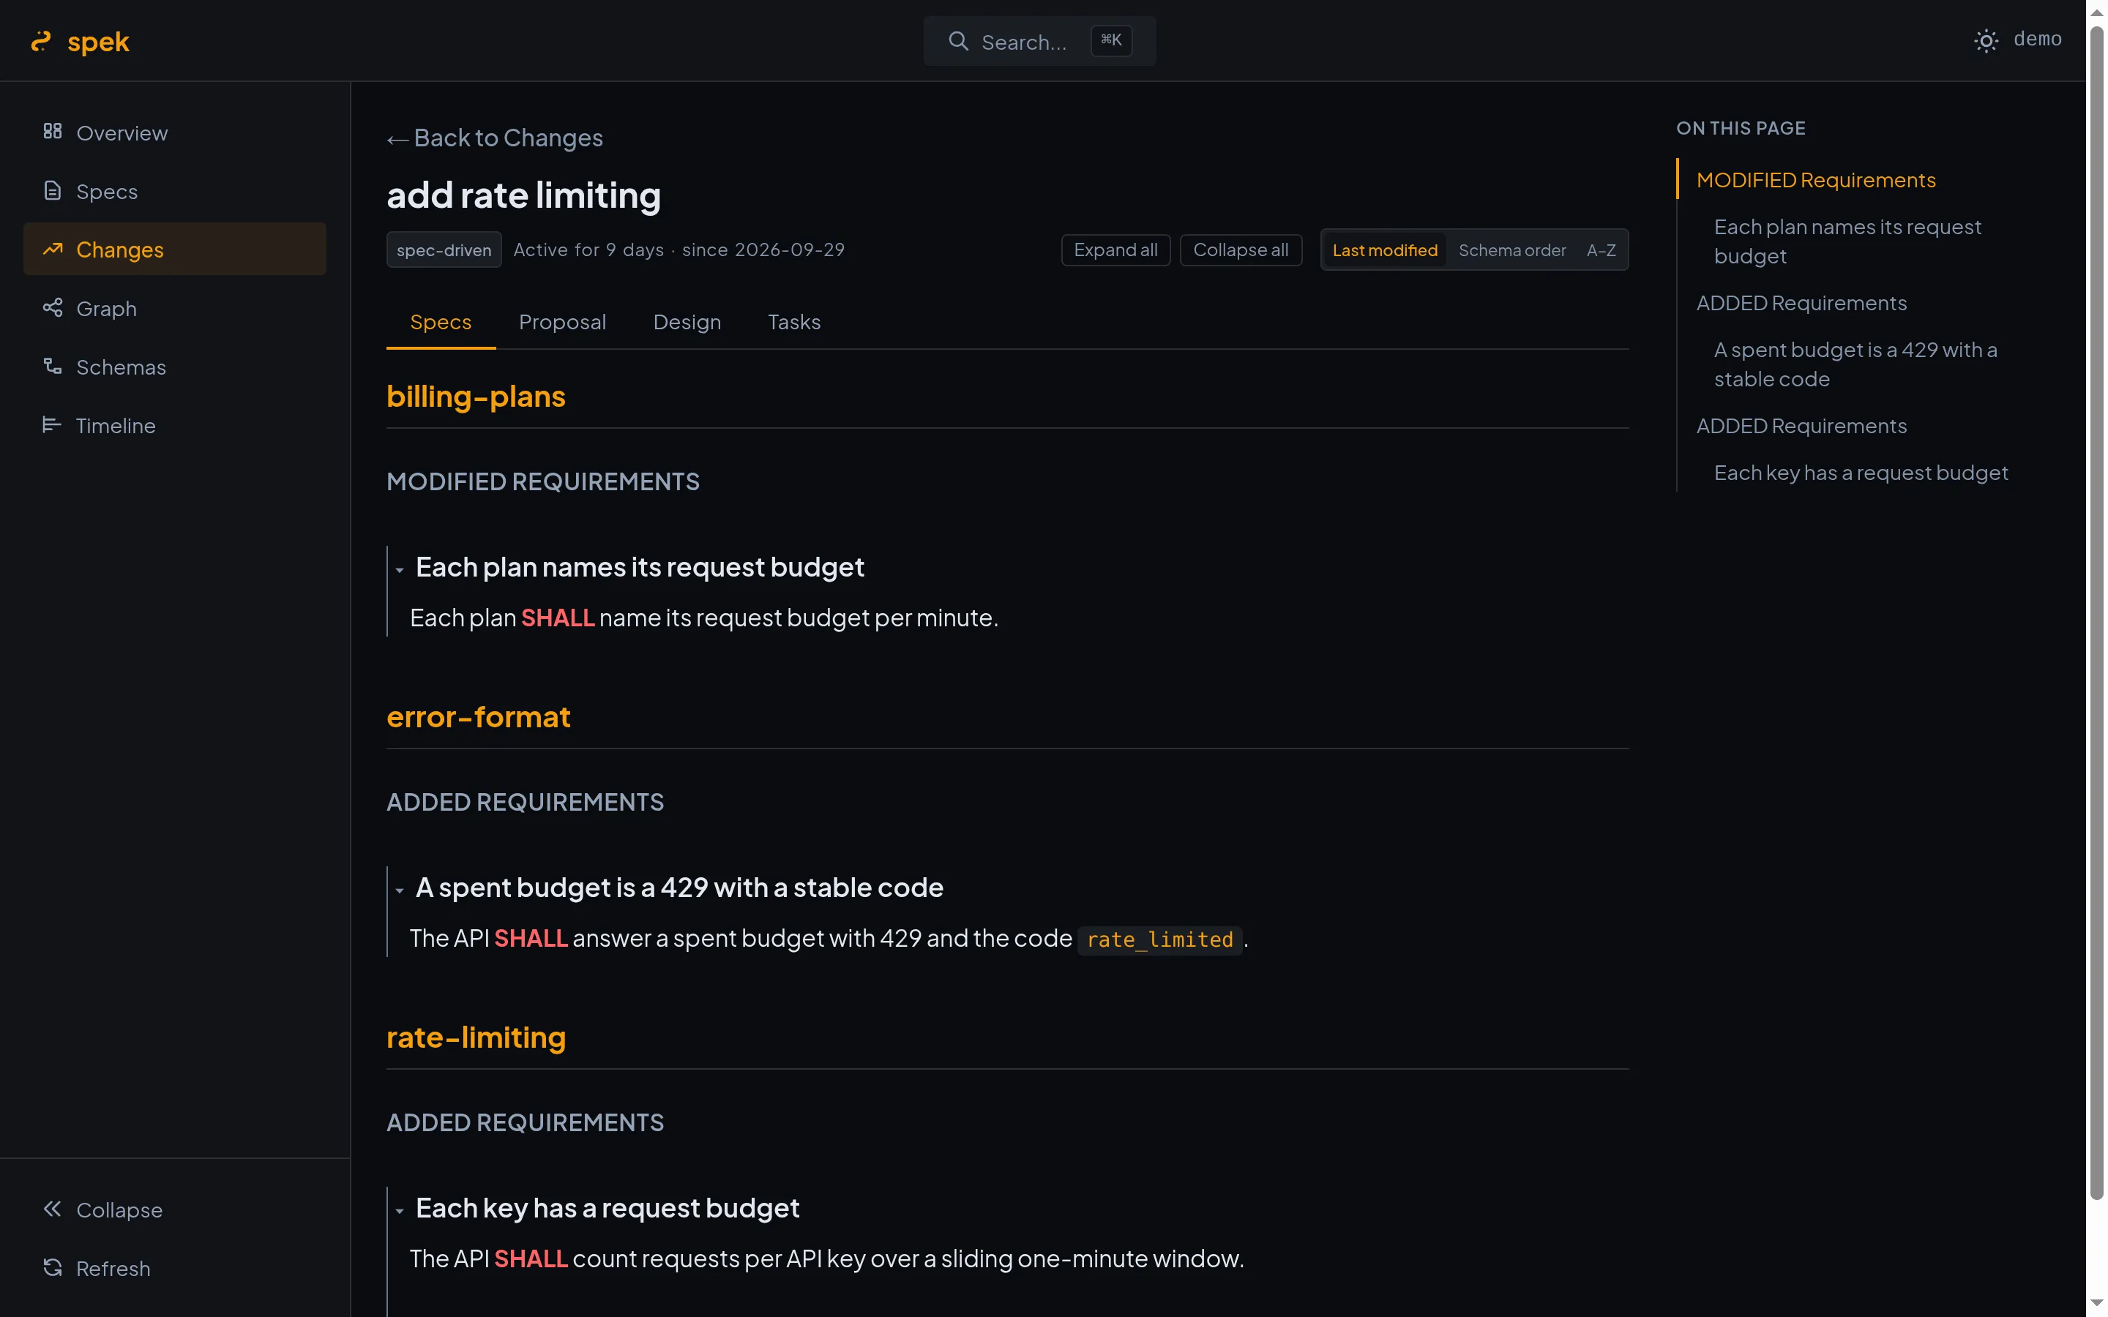Click the Graph share-nodes icon
This screenshot has height=1317, width=2108.
[x=52, y=307]
